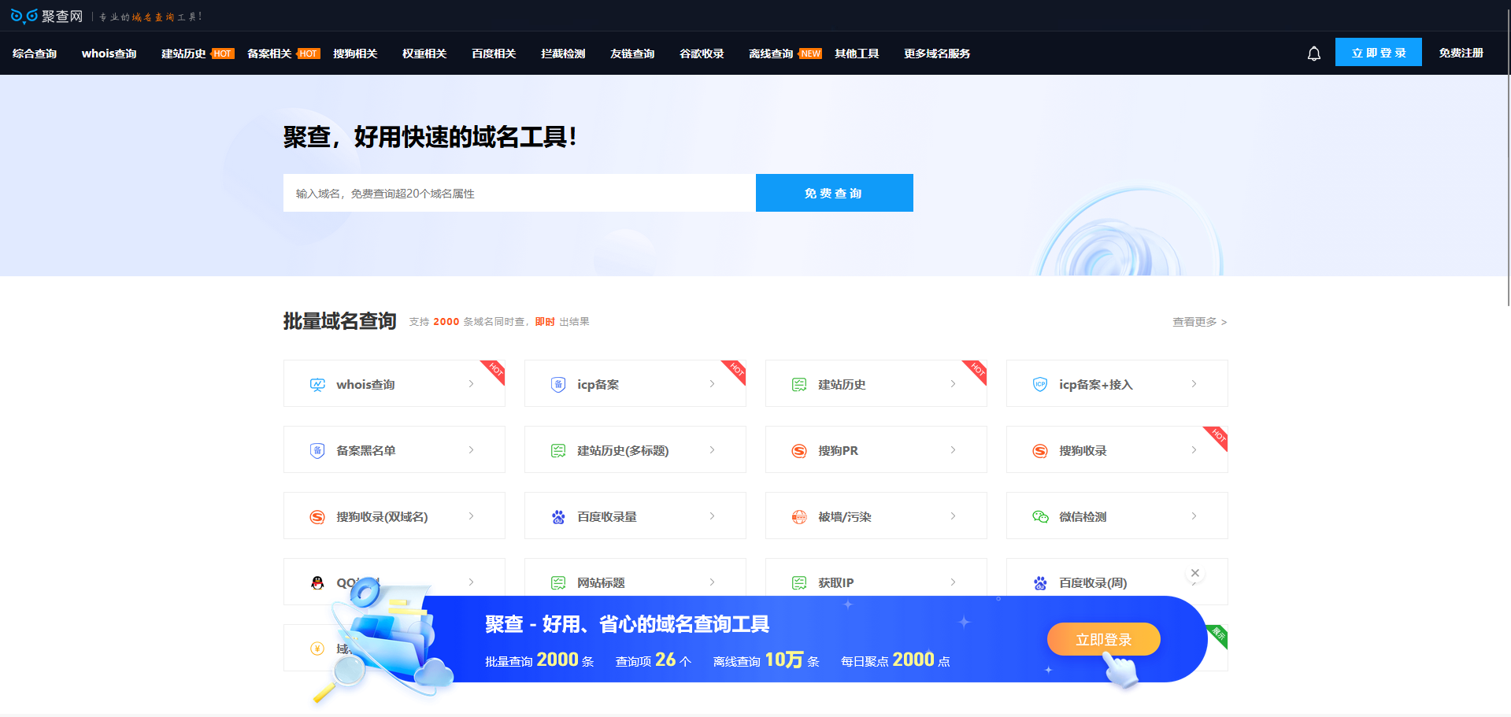Click the 搜狗PR Sogou icon
The width and height of the screenshot is (1511, 717).
(799, 450)
